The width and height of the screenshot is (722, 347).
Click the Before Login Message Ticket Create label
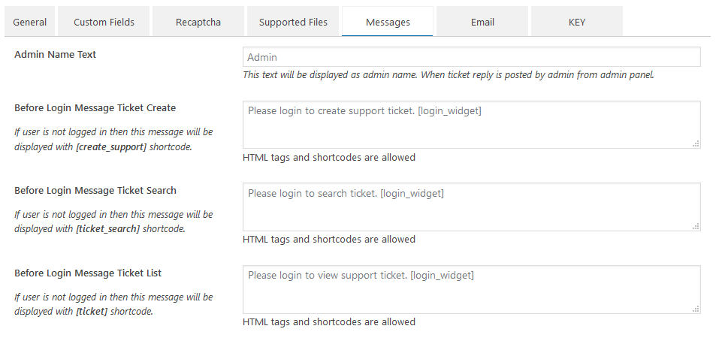(95, 107)
